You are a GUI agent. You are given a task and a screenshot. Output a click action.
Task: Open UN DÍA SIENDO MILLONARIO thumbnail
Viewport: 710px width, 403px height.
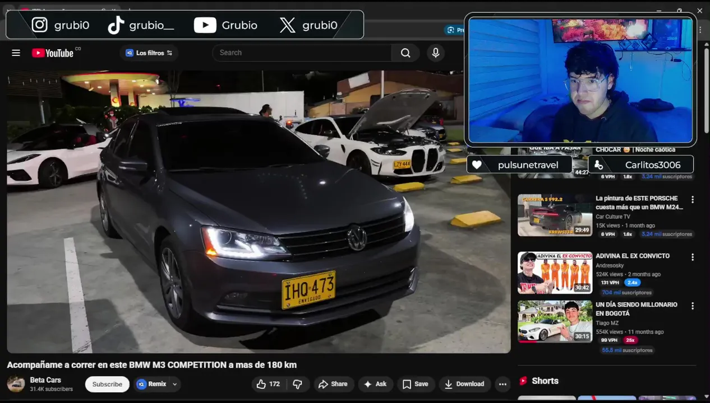click(555, 321)
